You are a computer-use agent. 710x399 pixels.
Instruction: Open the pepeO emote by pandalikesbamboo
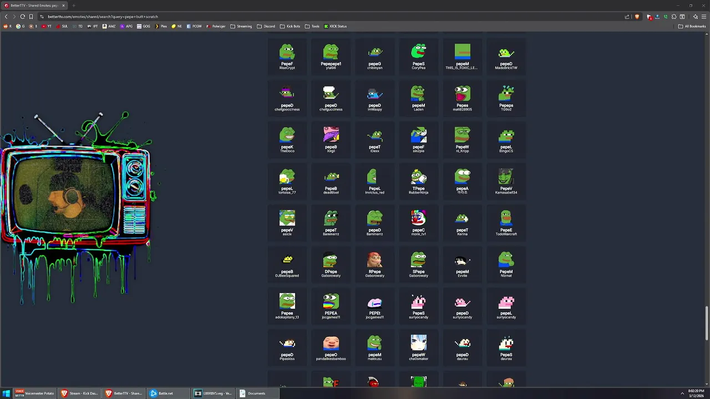tap(331, 347)
